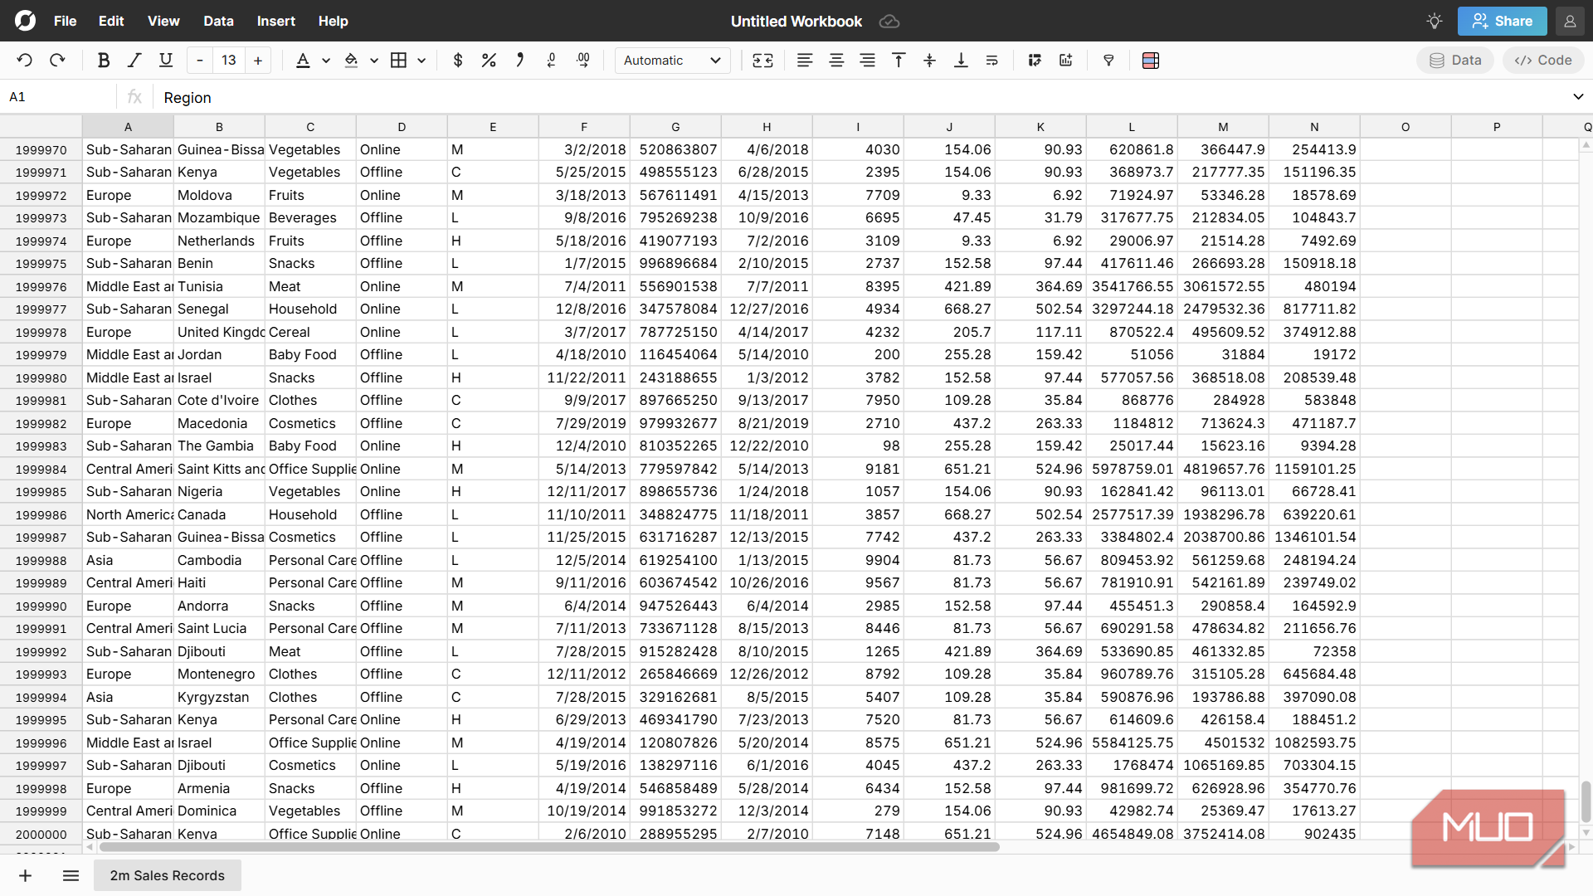The height and width of the screenshot is (896, 1593).
Task: Click the undo arrow icon
Action: pos(25,60)
